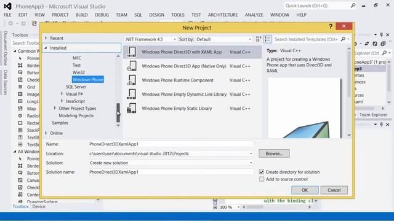The height and width of the screenshot is (221, 394).
Task: Expand the Recent section
Action: click(46, 38)
